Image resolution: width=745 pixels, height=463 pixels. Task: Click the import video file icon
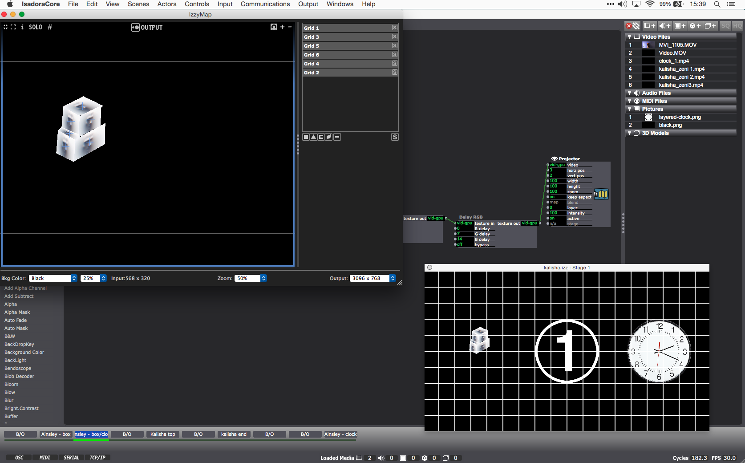(650, 26)
